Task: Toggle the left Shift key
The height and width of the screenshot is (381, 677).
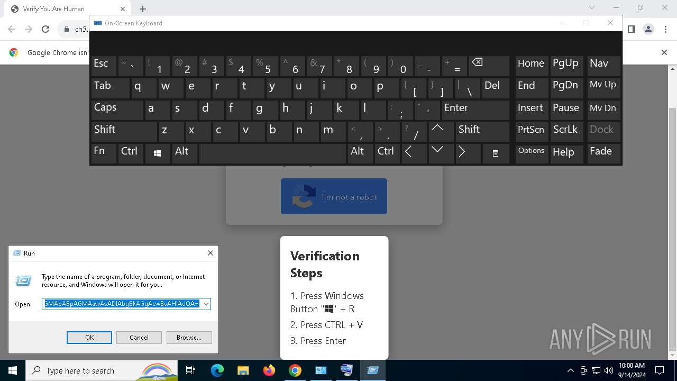Action: pyautogui.click(x=124, y=132)
